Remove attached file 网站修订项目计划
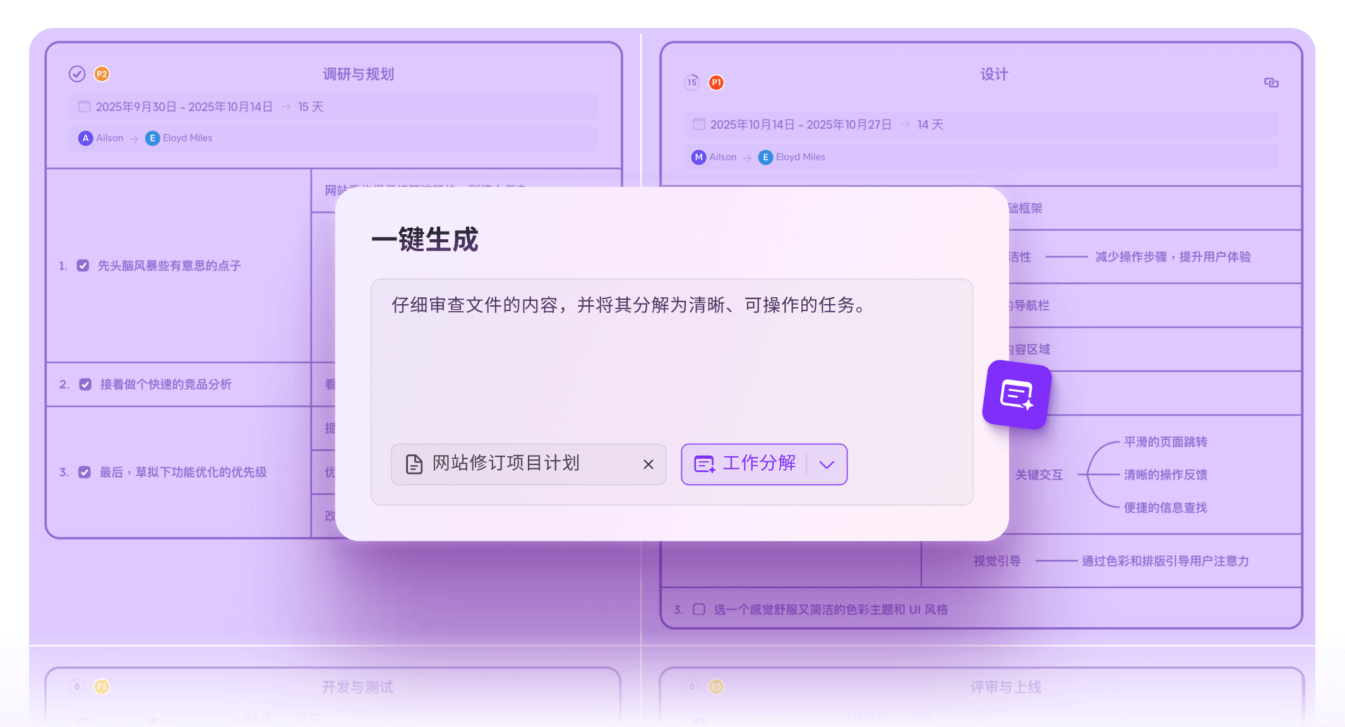Viewport: 1345px width, 727px height. coord(648,464)
